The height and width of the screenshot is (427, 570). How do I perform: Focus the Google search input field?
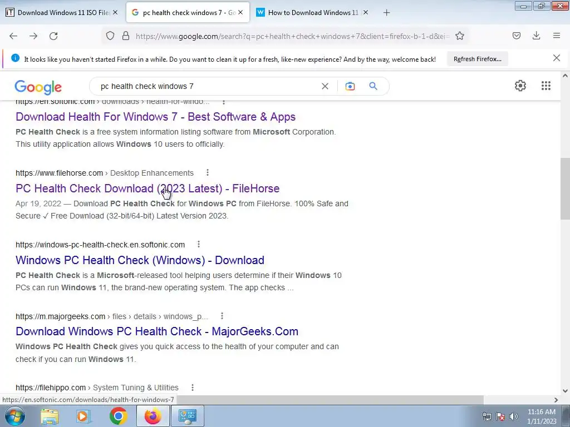[x=207, y=86]
